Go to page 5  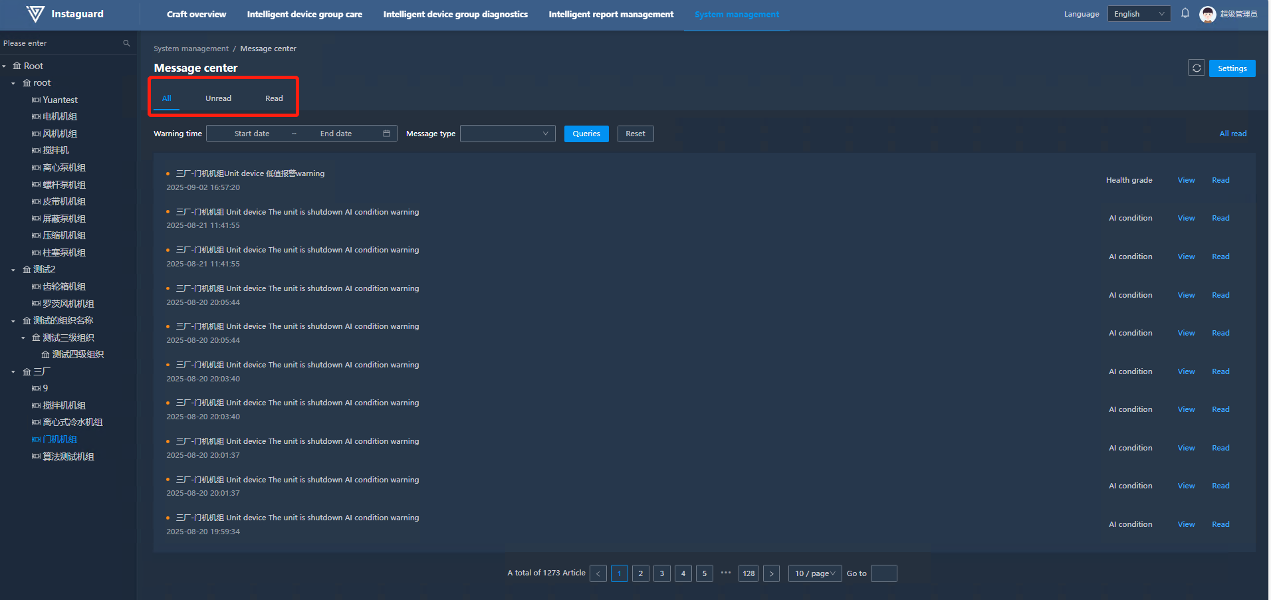[705, 573]
